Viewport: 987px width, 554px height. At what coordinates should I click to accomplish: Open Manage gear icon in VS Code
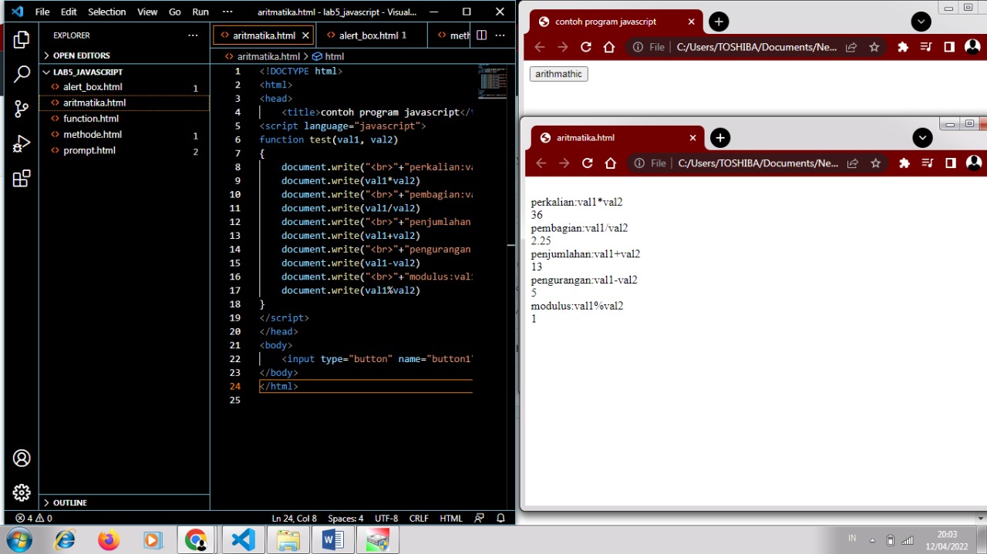tap(22, 493)
